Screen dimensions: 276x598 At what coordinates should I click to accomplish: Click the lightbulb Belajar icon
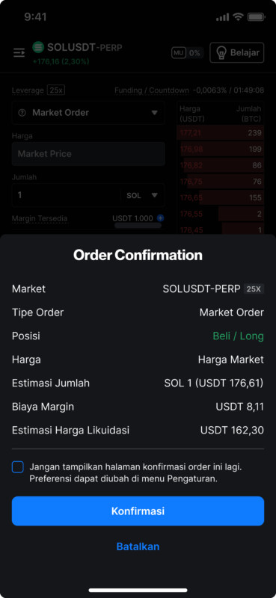[219, 52]
